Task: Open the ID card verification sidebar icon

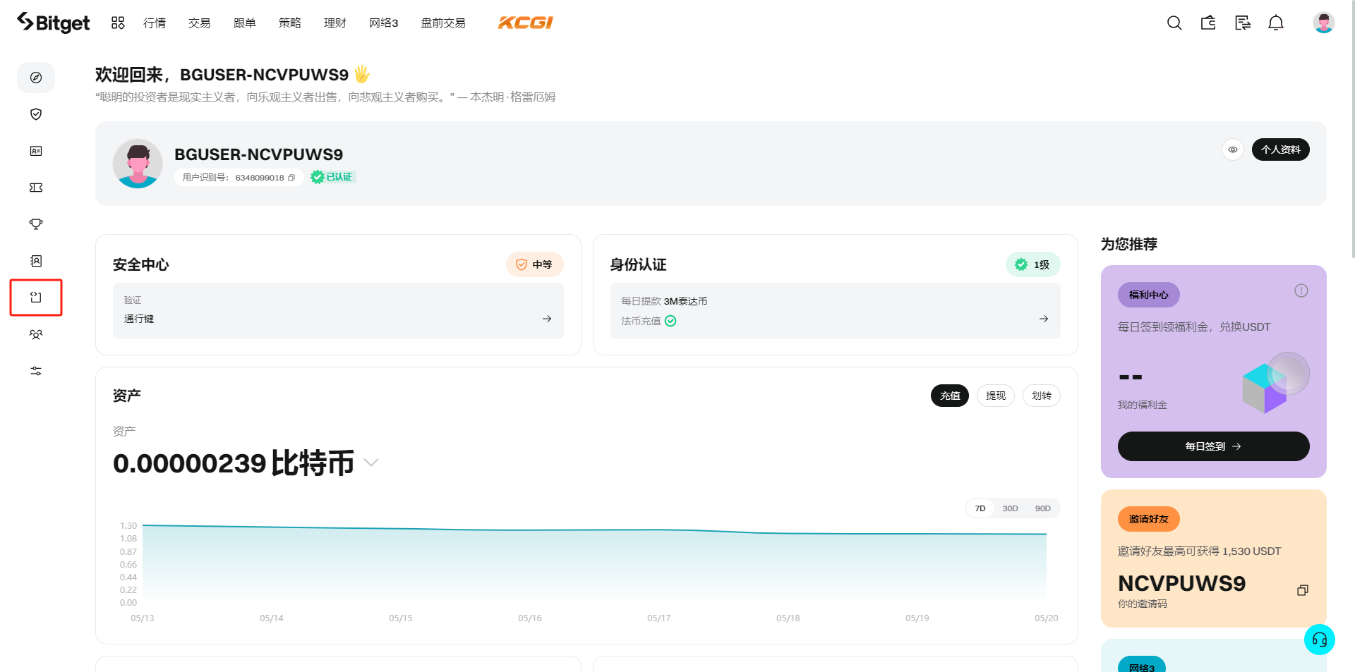Action: click(x=36, y=151)
